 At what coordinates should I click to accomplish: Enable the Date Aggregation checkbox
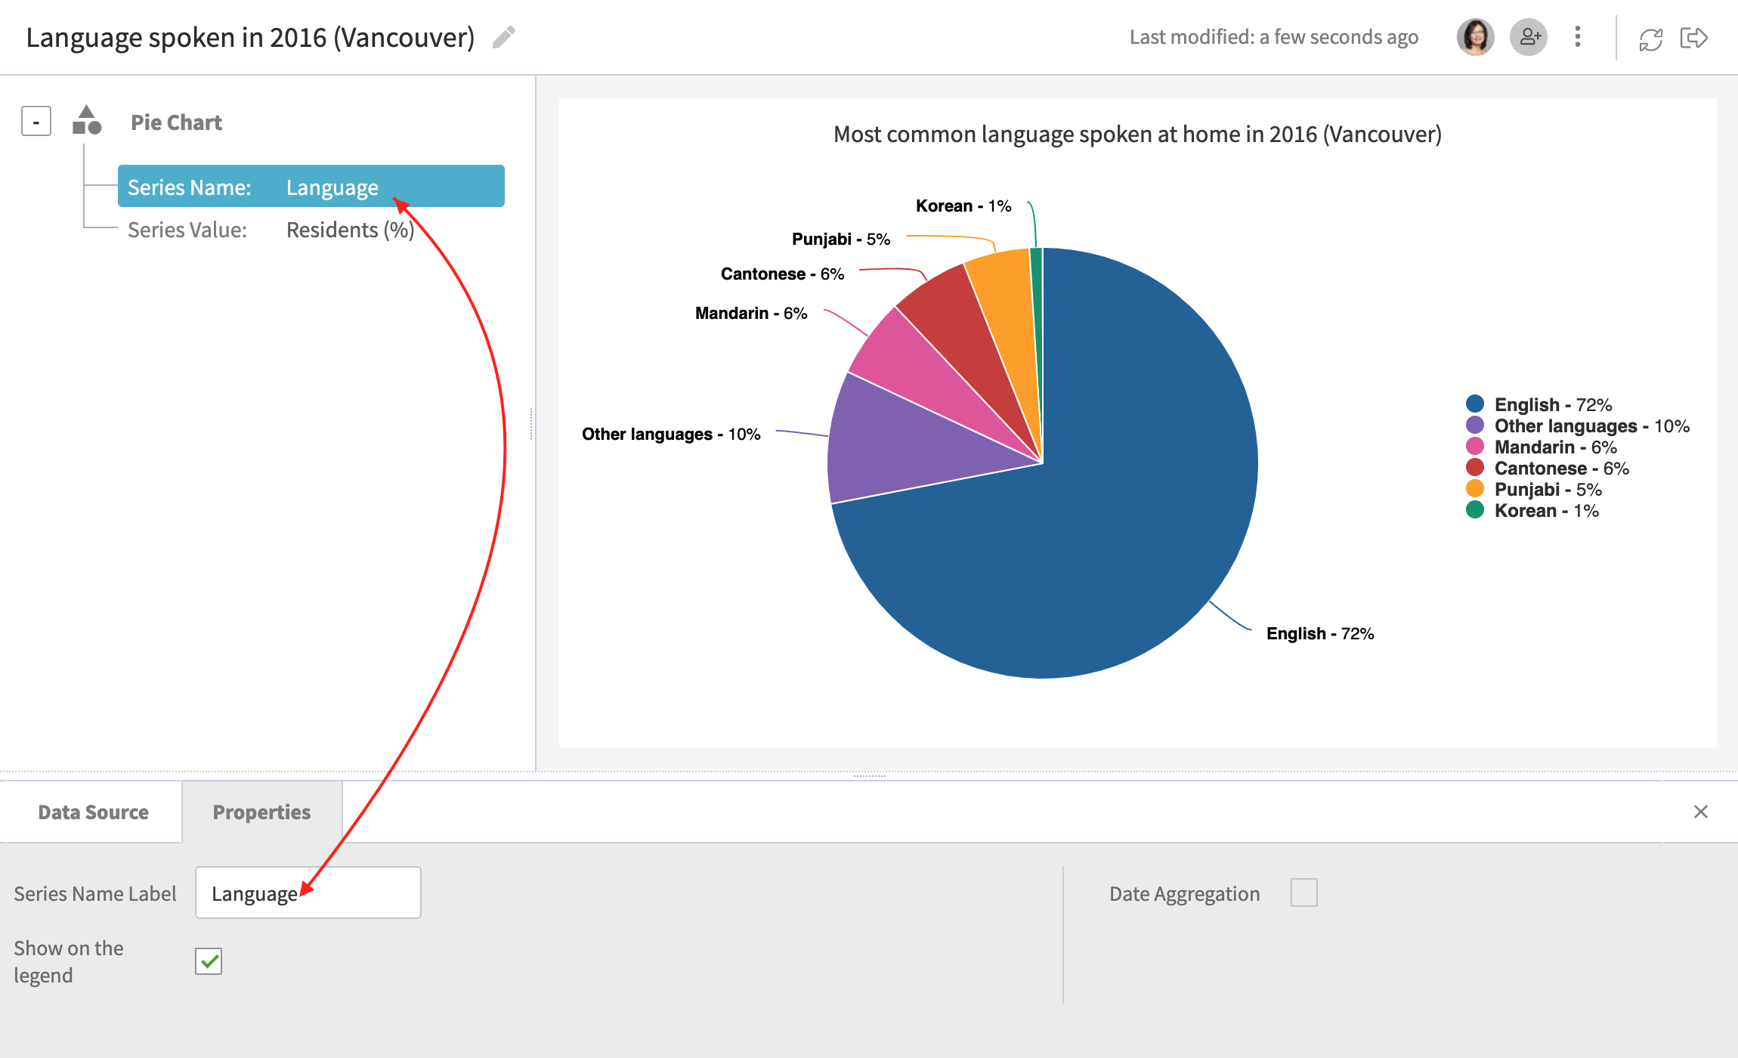point(1304,892)
